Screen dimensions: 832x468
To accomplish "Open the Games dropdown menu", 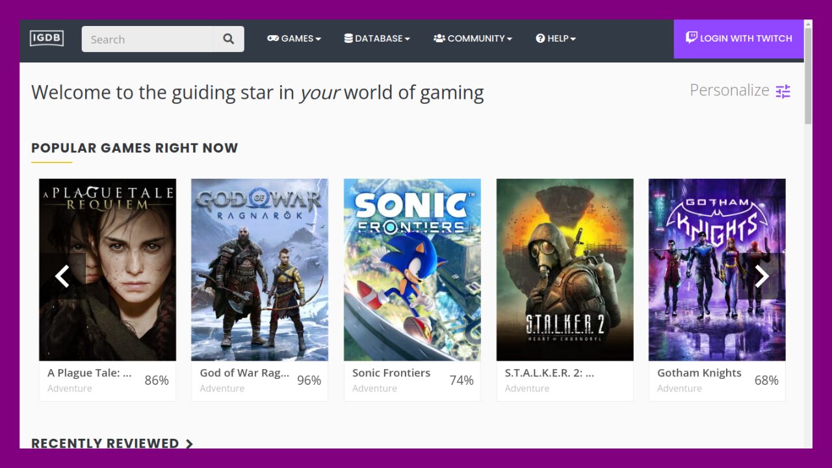I will 294,38.
